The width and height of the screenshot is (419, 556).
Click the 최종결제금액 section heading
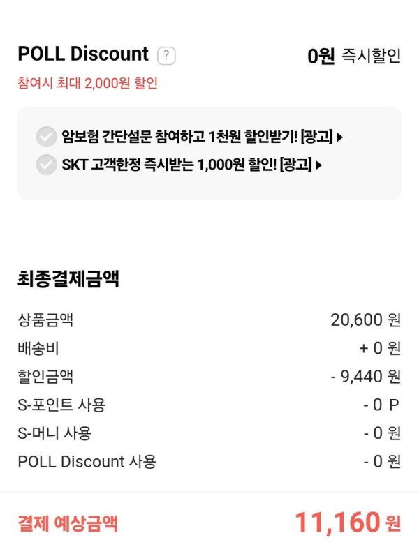tap(68, 279)
